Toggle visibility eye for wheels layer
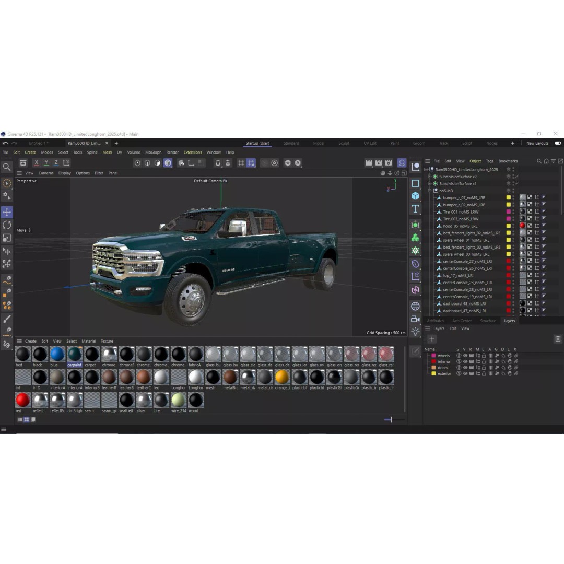564x564 pixels. tap(465, 356)
